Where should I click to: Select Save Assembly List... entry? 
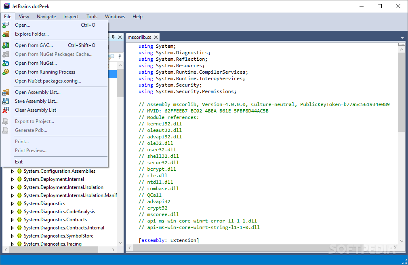pyautogui.click(x=55, y=101)
